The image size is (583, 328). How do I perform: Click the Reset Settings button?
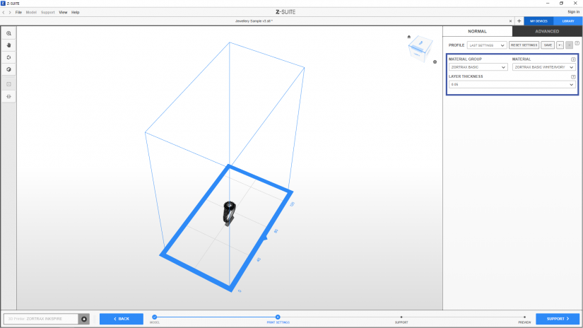[524, 45]
